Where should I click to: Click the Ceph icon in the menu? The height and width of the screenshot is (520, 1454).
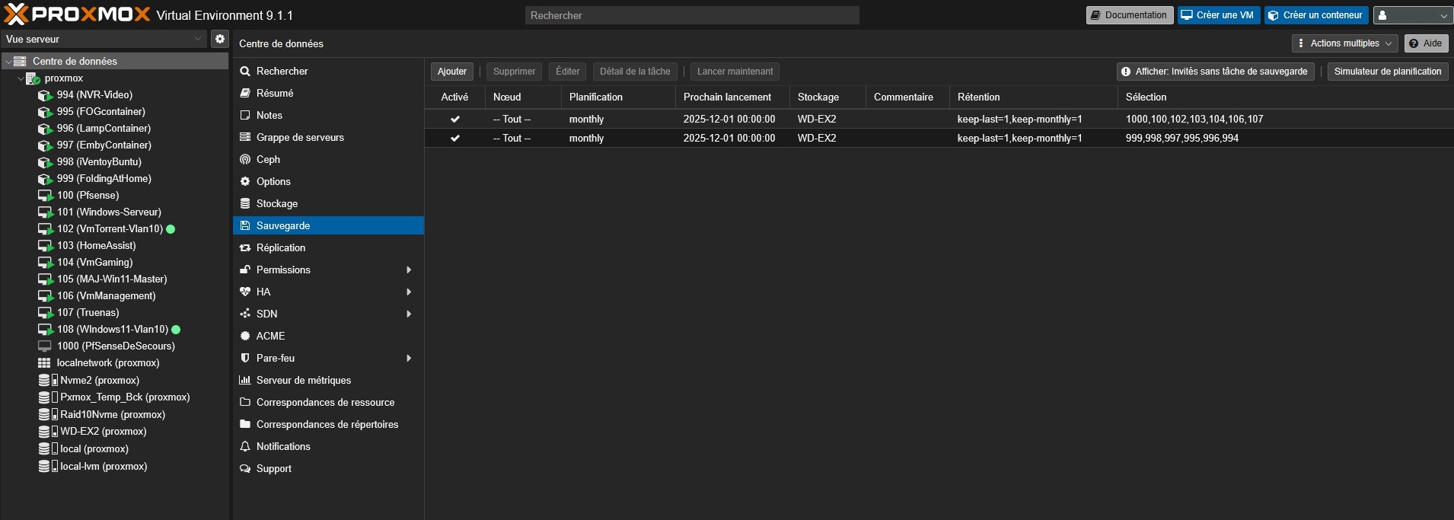point(245,160)
